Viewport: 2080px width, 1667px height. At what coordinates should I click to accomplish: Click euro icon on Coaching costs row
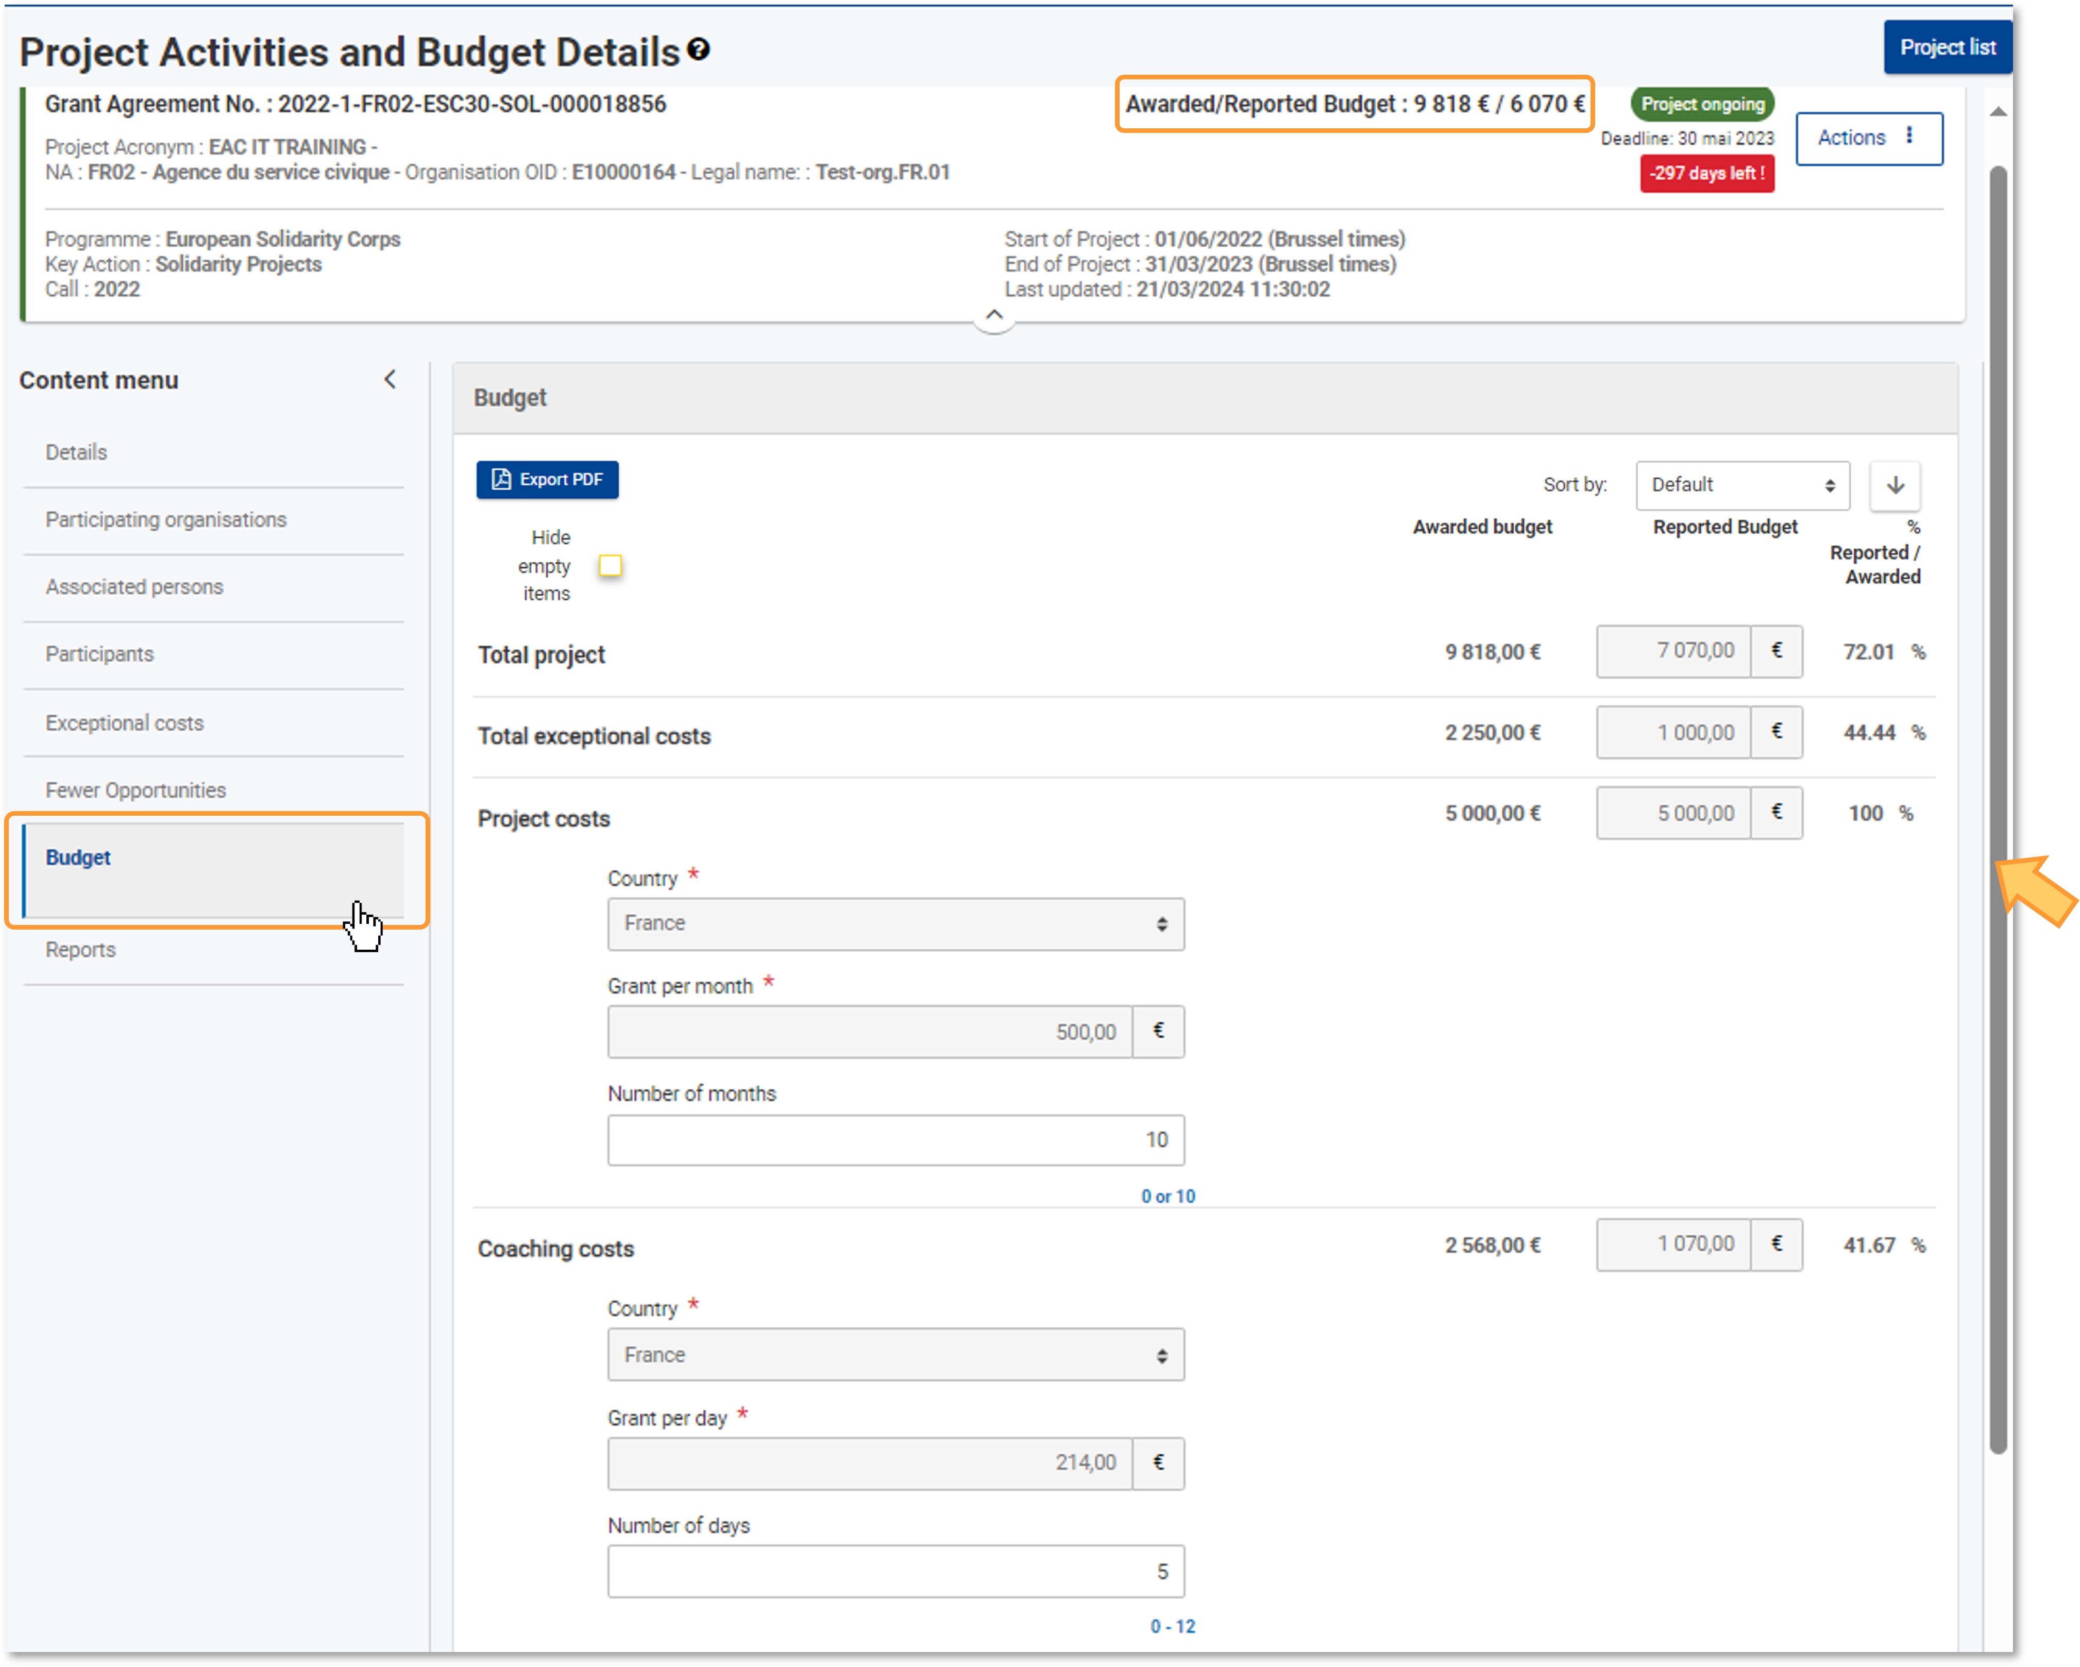(x=1776, y=1244)
